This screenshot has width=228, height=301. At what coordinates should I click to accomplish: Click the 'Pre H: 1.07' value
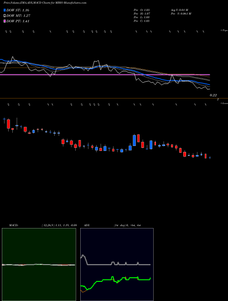(x=142, y=14)
